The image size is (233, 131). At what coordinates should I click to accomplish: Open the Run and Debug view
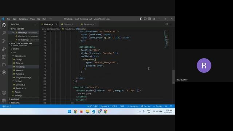click(x=4, y=49)
